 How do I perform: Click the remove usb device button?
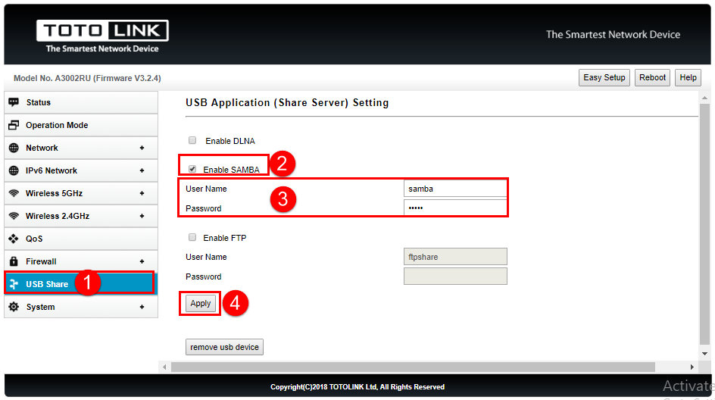click(x=224, y=347)
